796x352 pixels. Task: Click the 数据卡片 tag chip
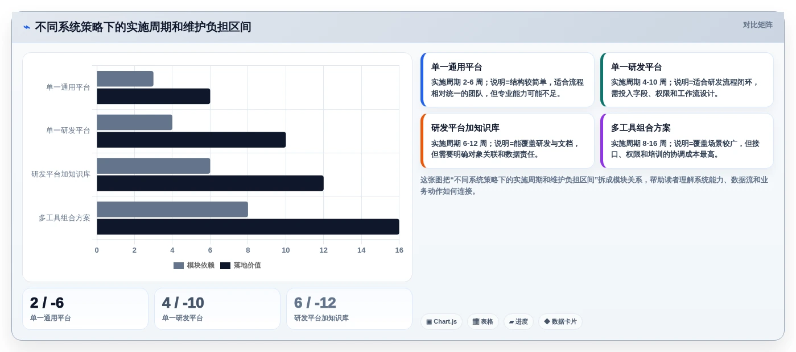pos(560,321)
